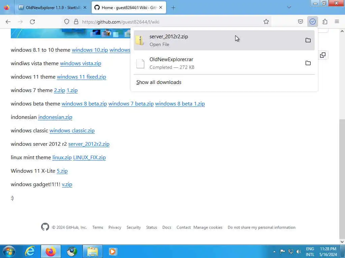345x258 pixels.
Task: Select the Home guest82644/l Wiki tab
Action: pyautogui.click(x=129, y=8)
